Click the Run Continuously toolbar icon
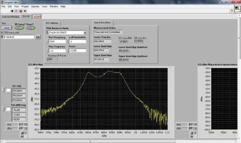This screenshot has width=241, height=143. [17, 11]
